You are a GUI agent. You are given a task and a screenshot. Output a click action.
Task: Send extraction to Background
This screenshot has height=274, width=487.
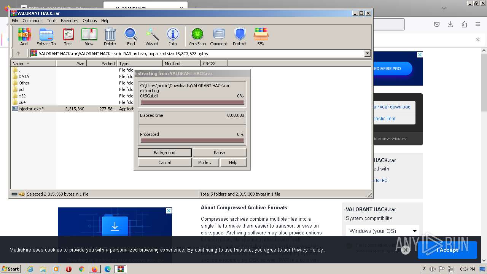(x=165, y=153)
